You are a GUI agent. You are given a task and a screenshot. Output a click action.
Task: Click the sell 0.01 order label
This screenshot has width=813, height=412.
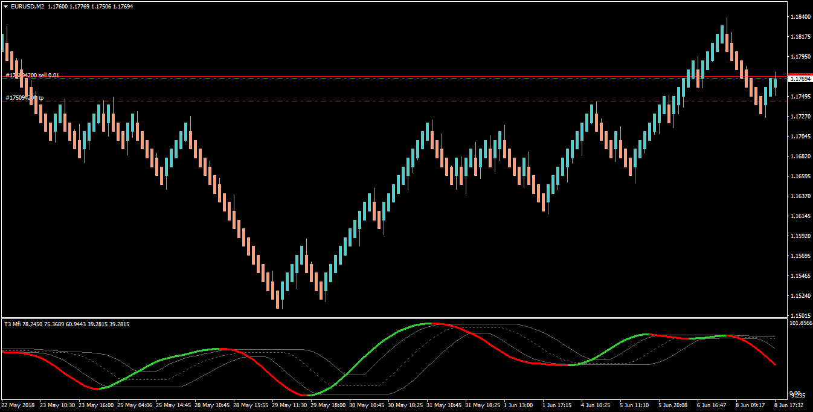[33, 75]
